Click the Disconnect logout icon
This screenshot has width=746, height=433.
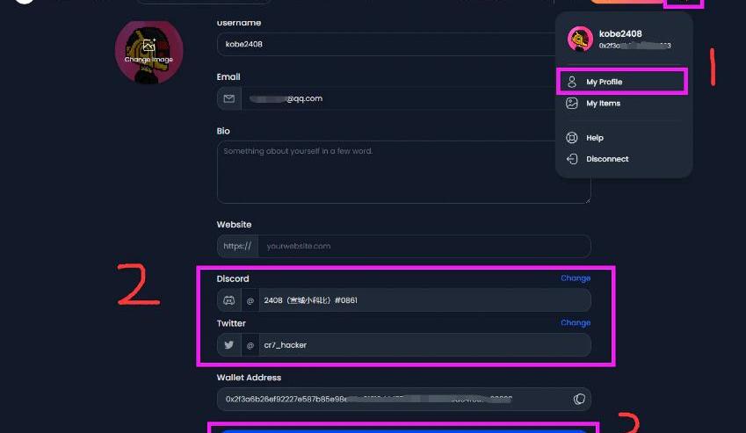tap(572, 159)
